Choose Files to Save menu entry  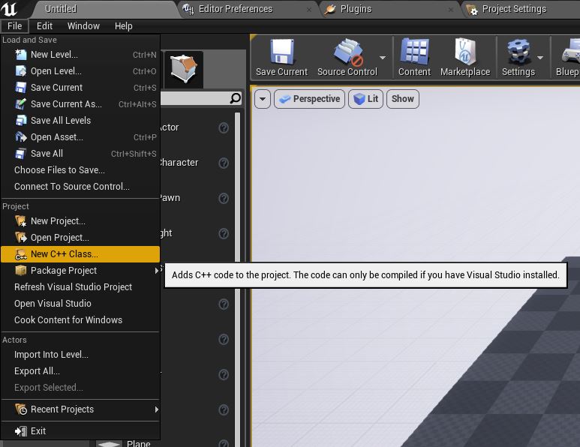pyautogui.click(x=80, y=170)
